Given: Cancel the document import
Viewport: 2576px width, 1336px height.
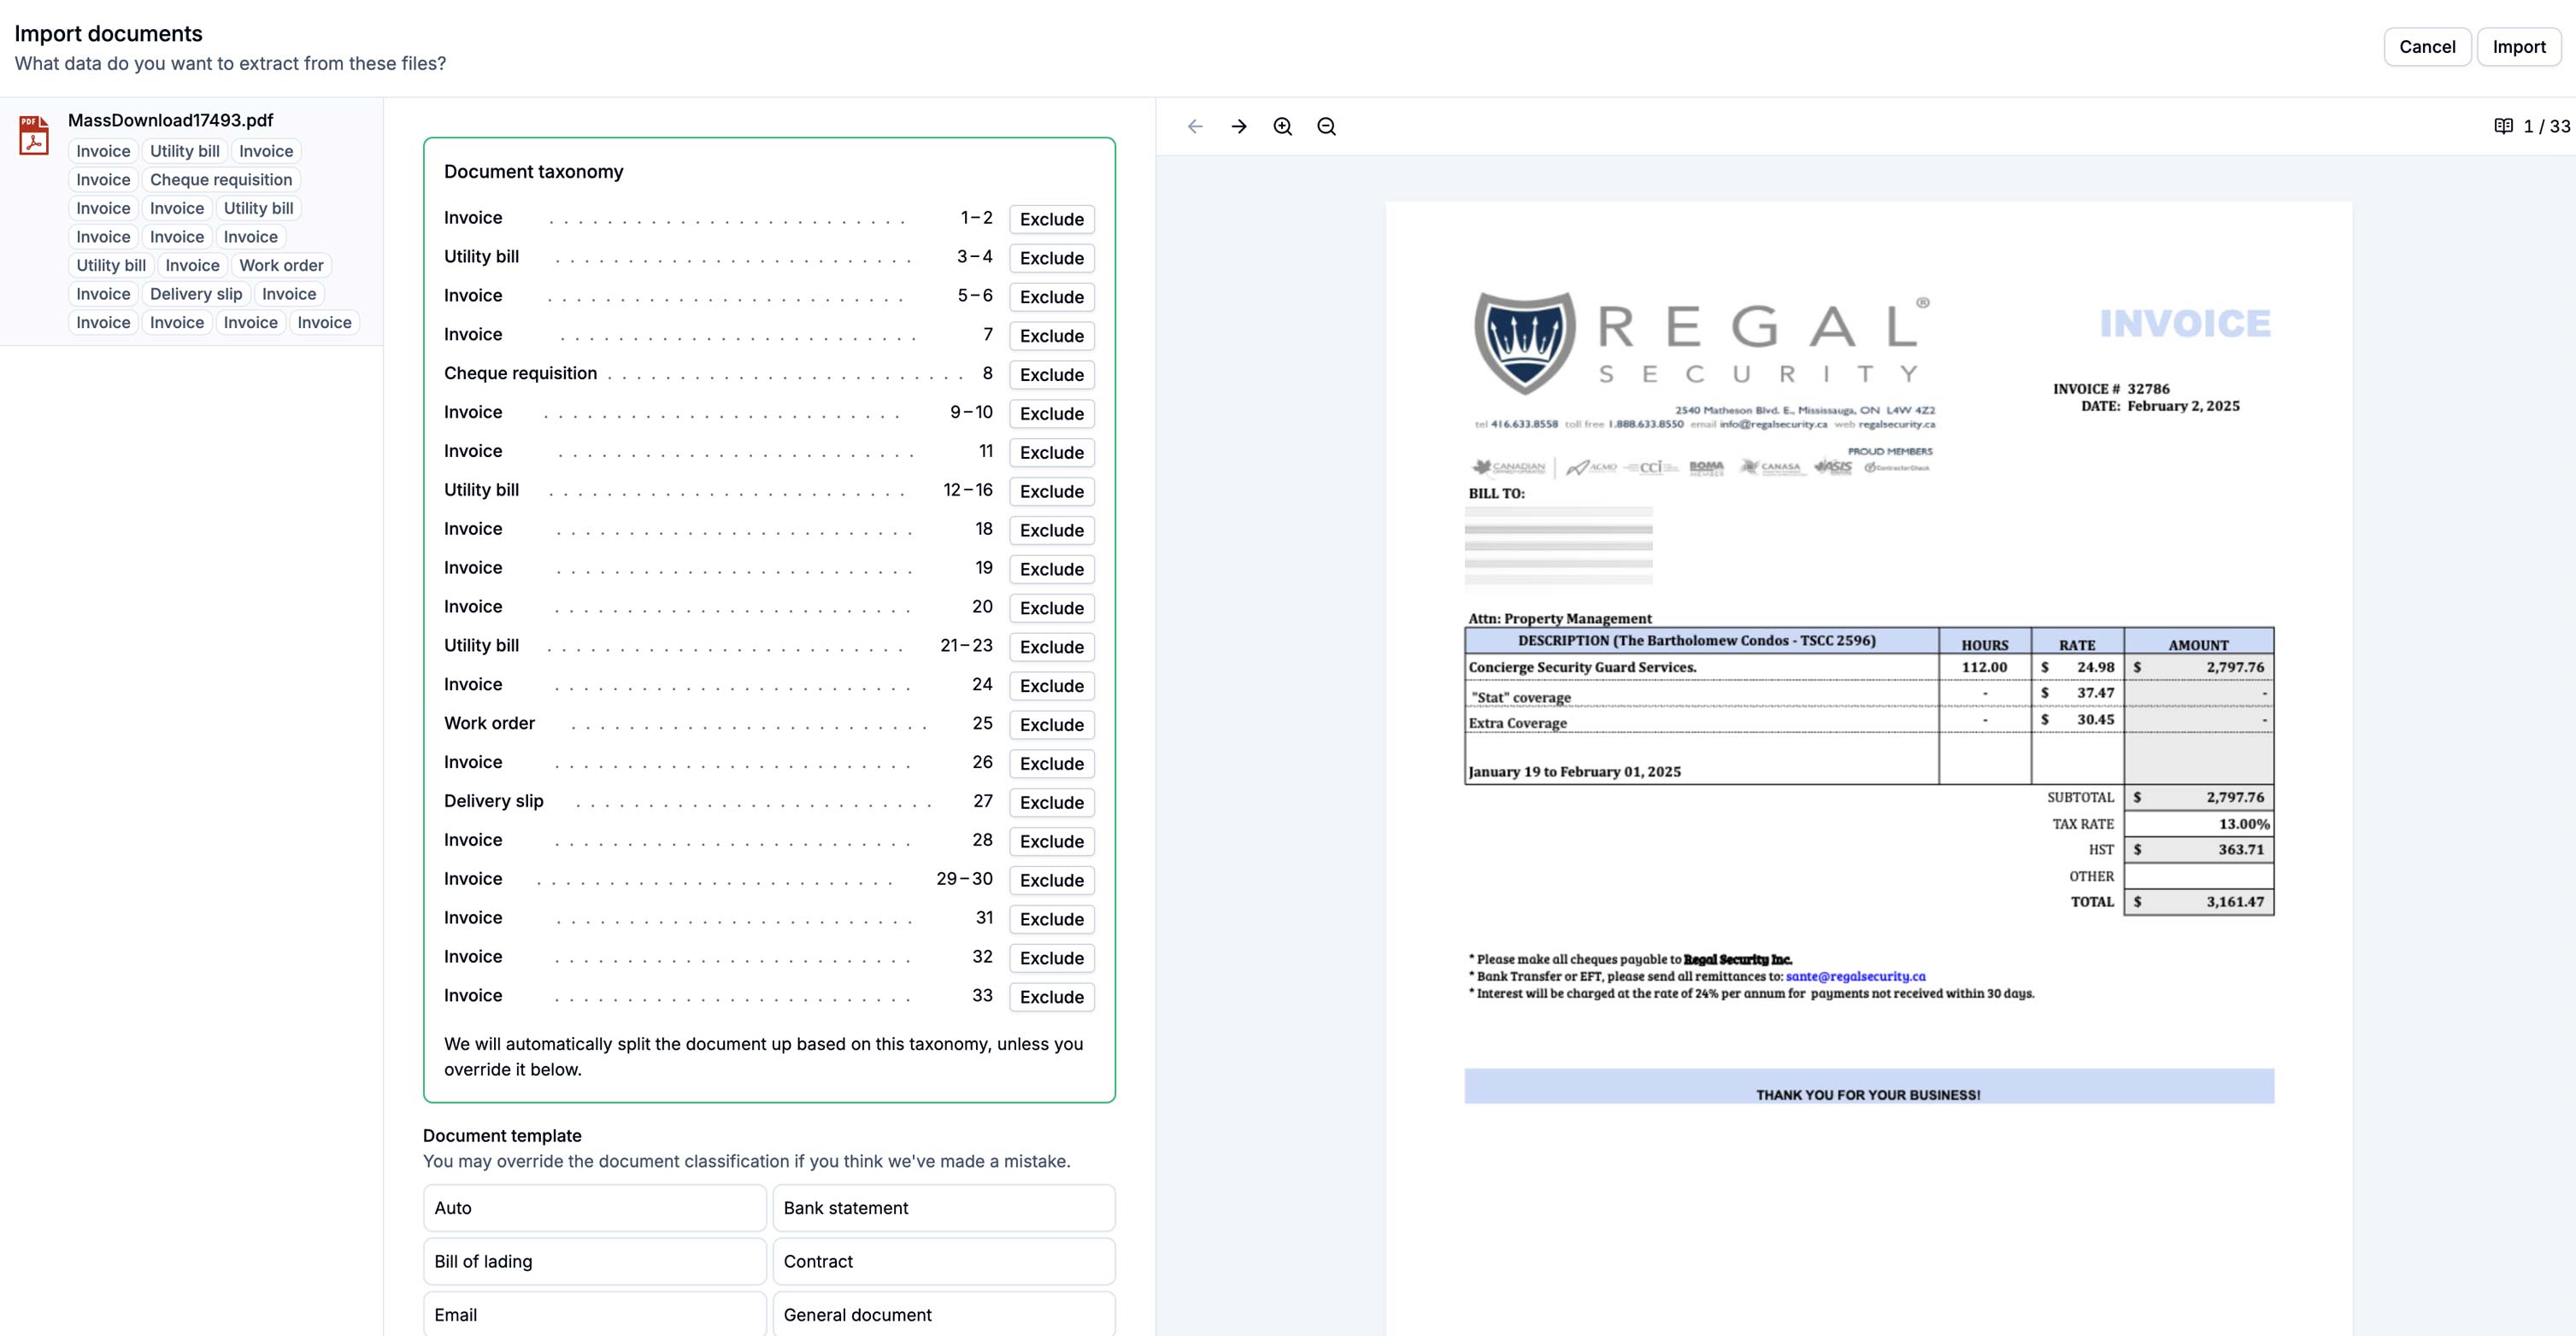Looking at the screenshot, I should pyautogui.click(x=2426, y=47).
